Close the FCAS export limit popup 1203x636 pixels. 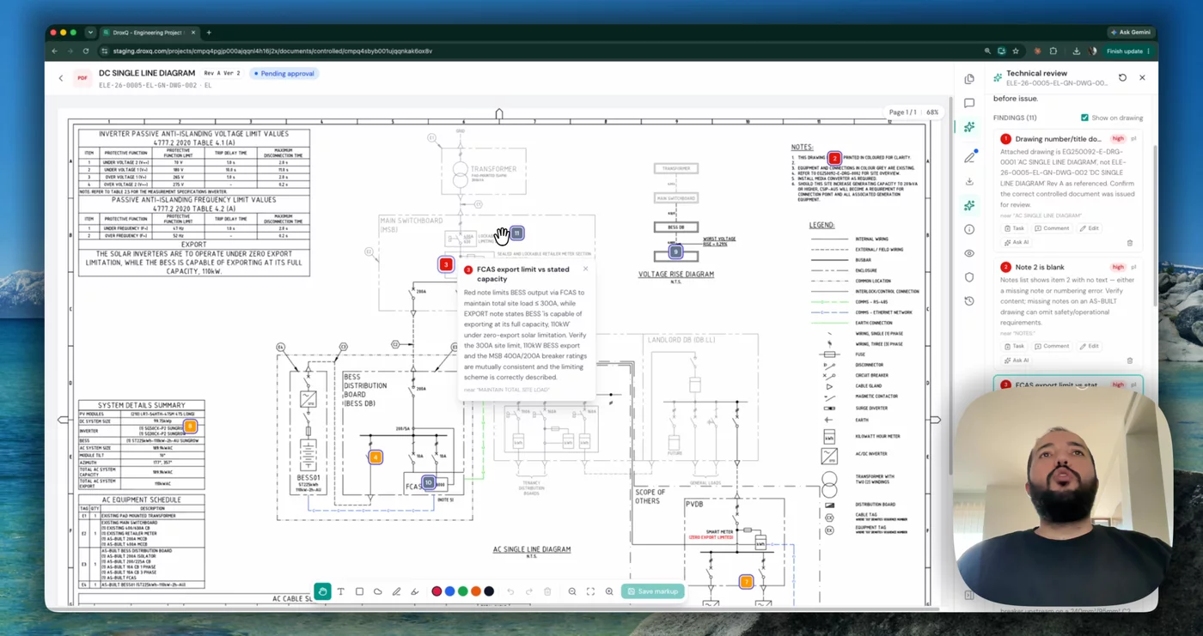click(586, 269)
